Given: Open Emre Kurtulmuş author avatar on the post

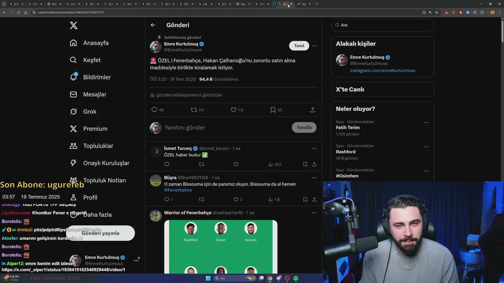Looking at the screenshot, I should coord(156,47).
